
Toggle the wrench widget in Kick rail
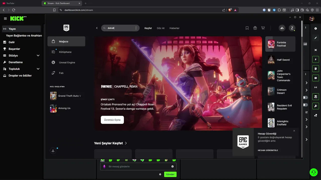coord(315,106)
